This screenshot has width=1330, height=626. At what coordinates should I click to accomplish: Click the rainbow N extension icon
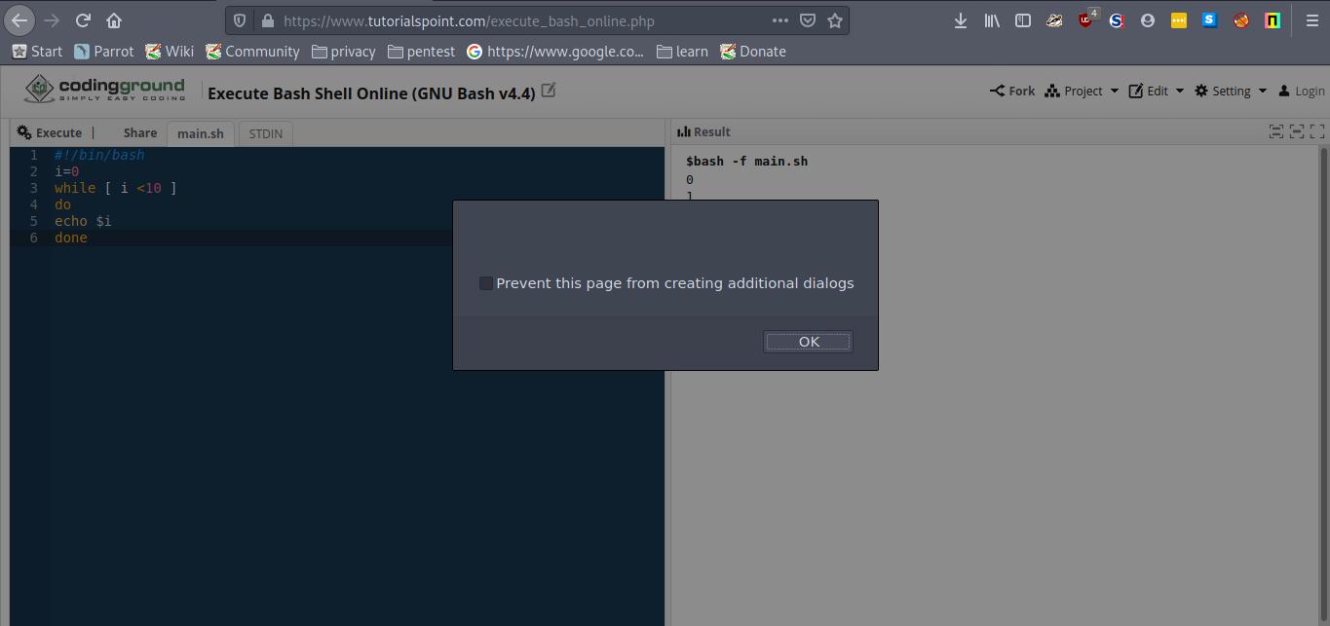tap(1273, 20)
